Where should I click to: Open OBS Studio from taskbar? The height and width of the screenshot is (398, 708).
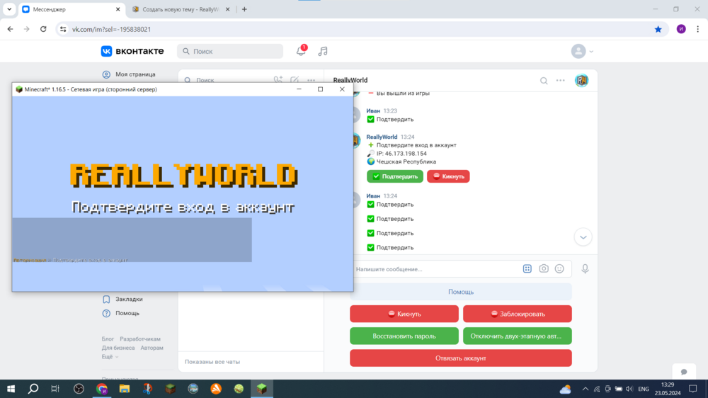pos(79,389)
